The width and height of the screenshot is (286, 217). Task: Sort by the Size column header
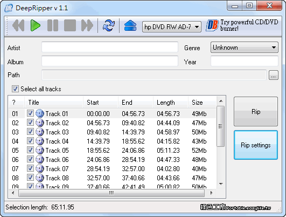[x=202, y=103]
